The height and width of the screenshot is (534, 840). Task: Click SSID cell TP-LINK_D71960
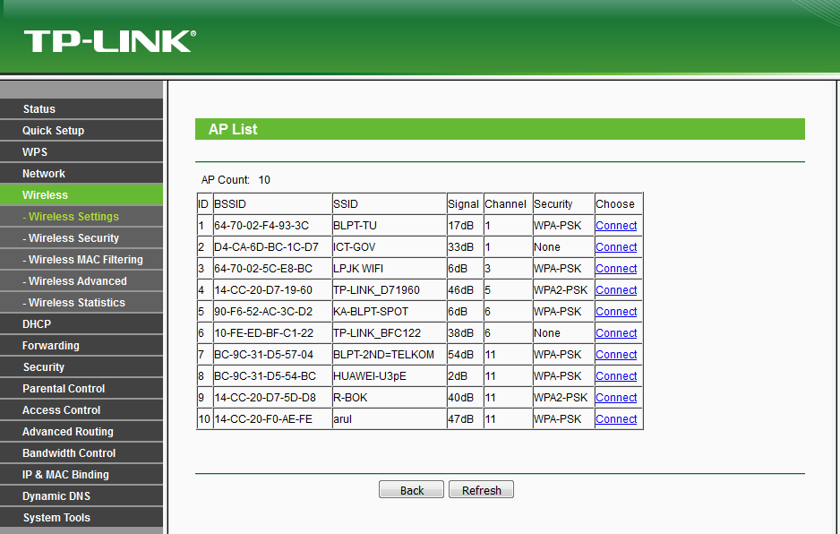390,290
